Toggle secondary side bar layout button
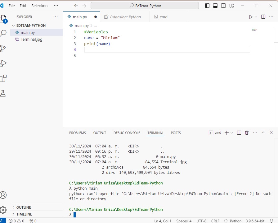The height and width of the screenshot is (223, 278). 223,6
